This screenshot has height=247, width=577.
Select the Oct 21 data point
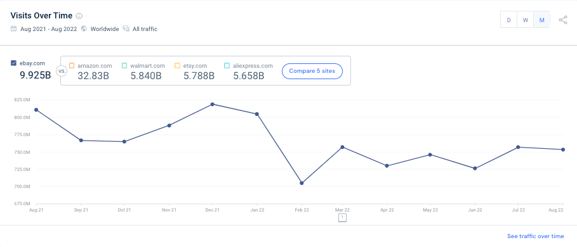point(124,142)
